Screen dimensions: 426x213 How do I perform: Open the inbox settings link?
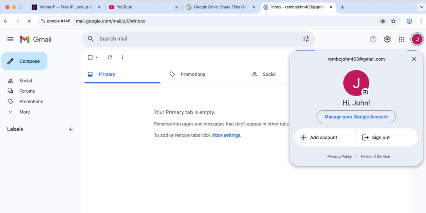[226, 135]
